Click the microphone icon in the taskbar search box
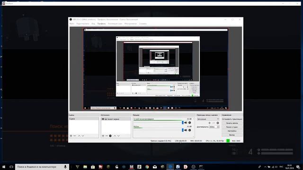303x170 pixels. click(65, 167)
